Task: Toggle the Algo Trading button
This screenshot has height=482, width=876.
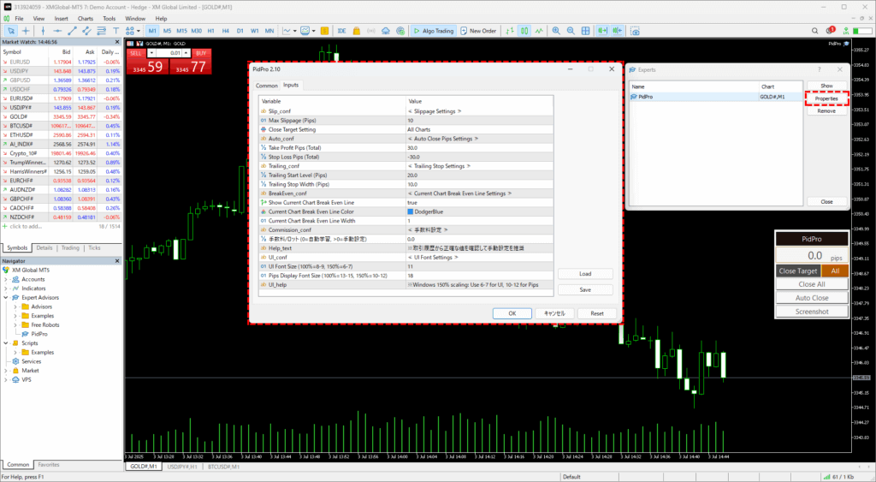Action: click(434, 31)
